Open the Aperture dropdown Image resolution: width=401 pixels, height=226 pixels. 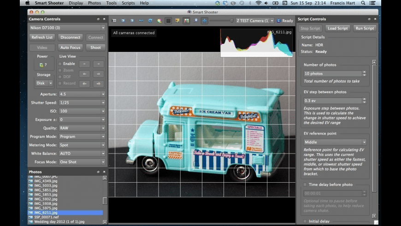tap(82, 94)
